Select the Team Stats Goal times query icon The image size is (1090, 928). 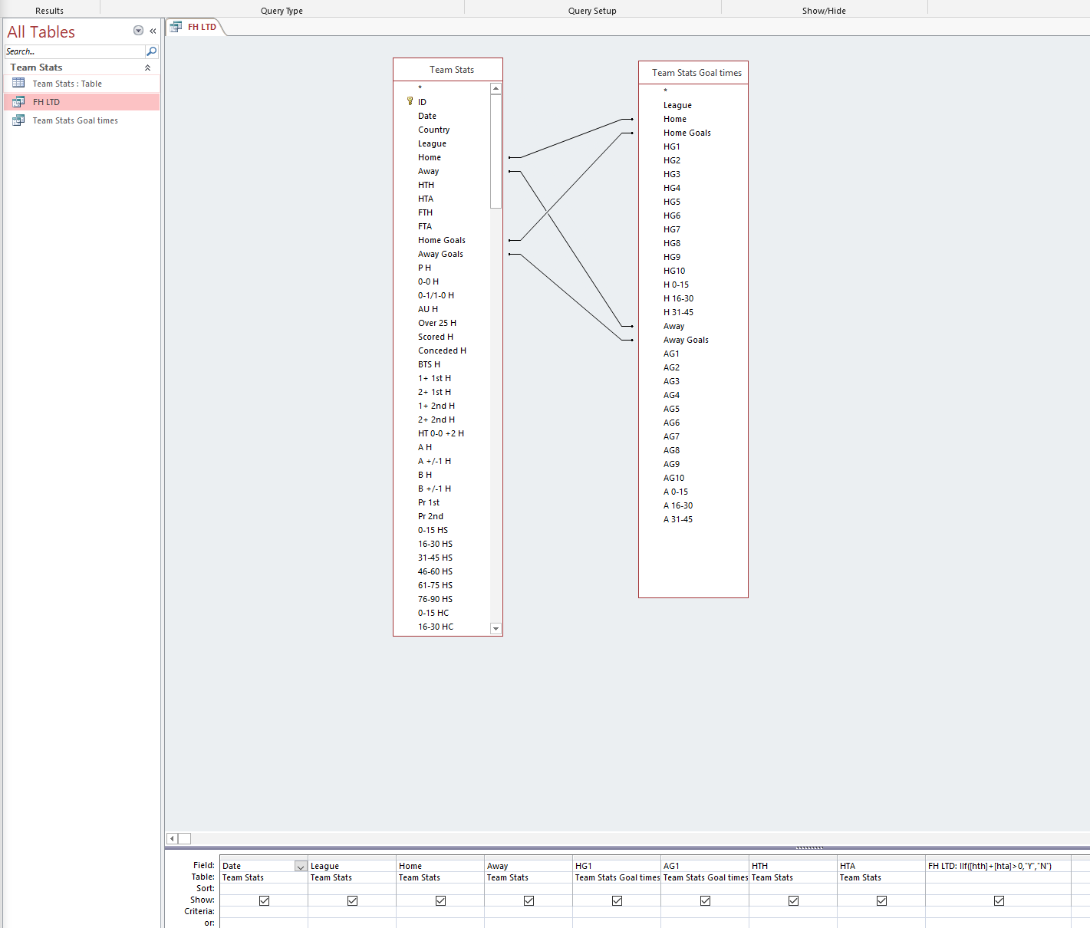[18, 120]
